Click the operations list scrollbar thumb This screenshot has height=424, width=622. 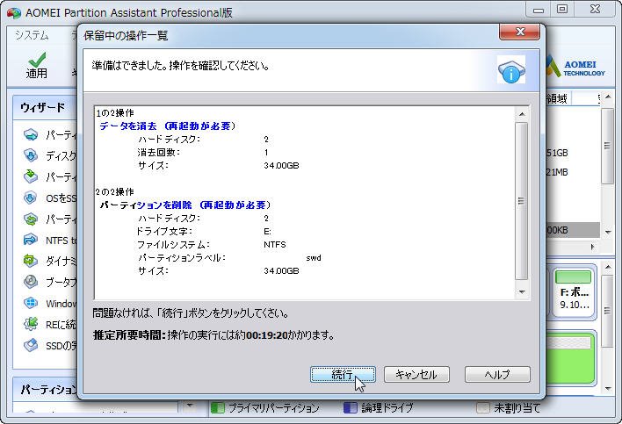click(522, 201)
